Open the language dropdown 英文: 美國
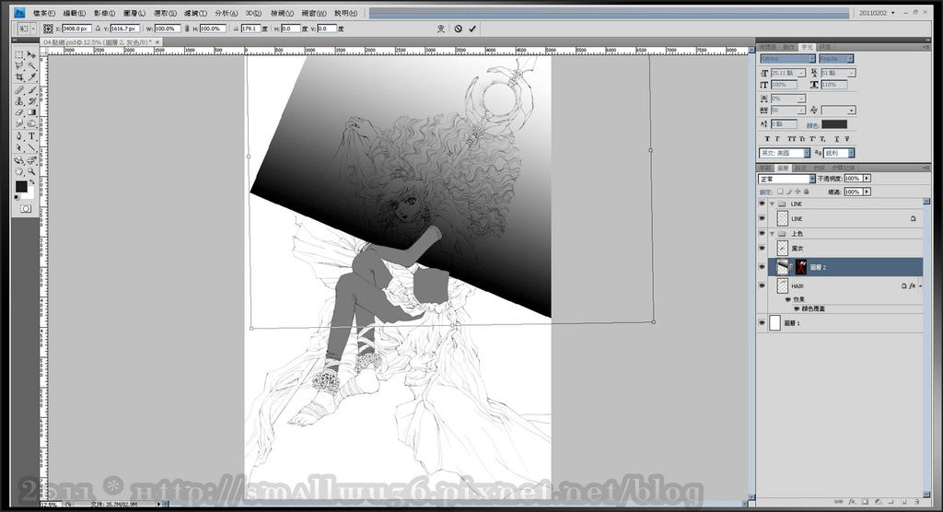The image size is (943, 512). tap(786, 154)
